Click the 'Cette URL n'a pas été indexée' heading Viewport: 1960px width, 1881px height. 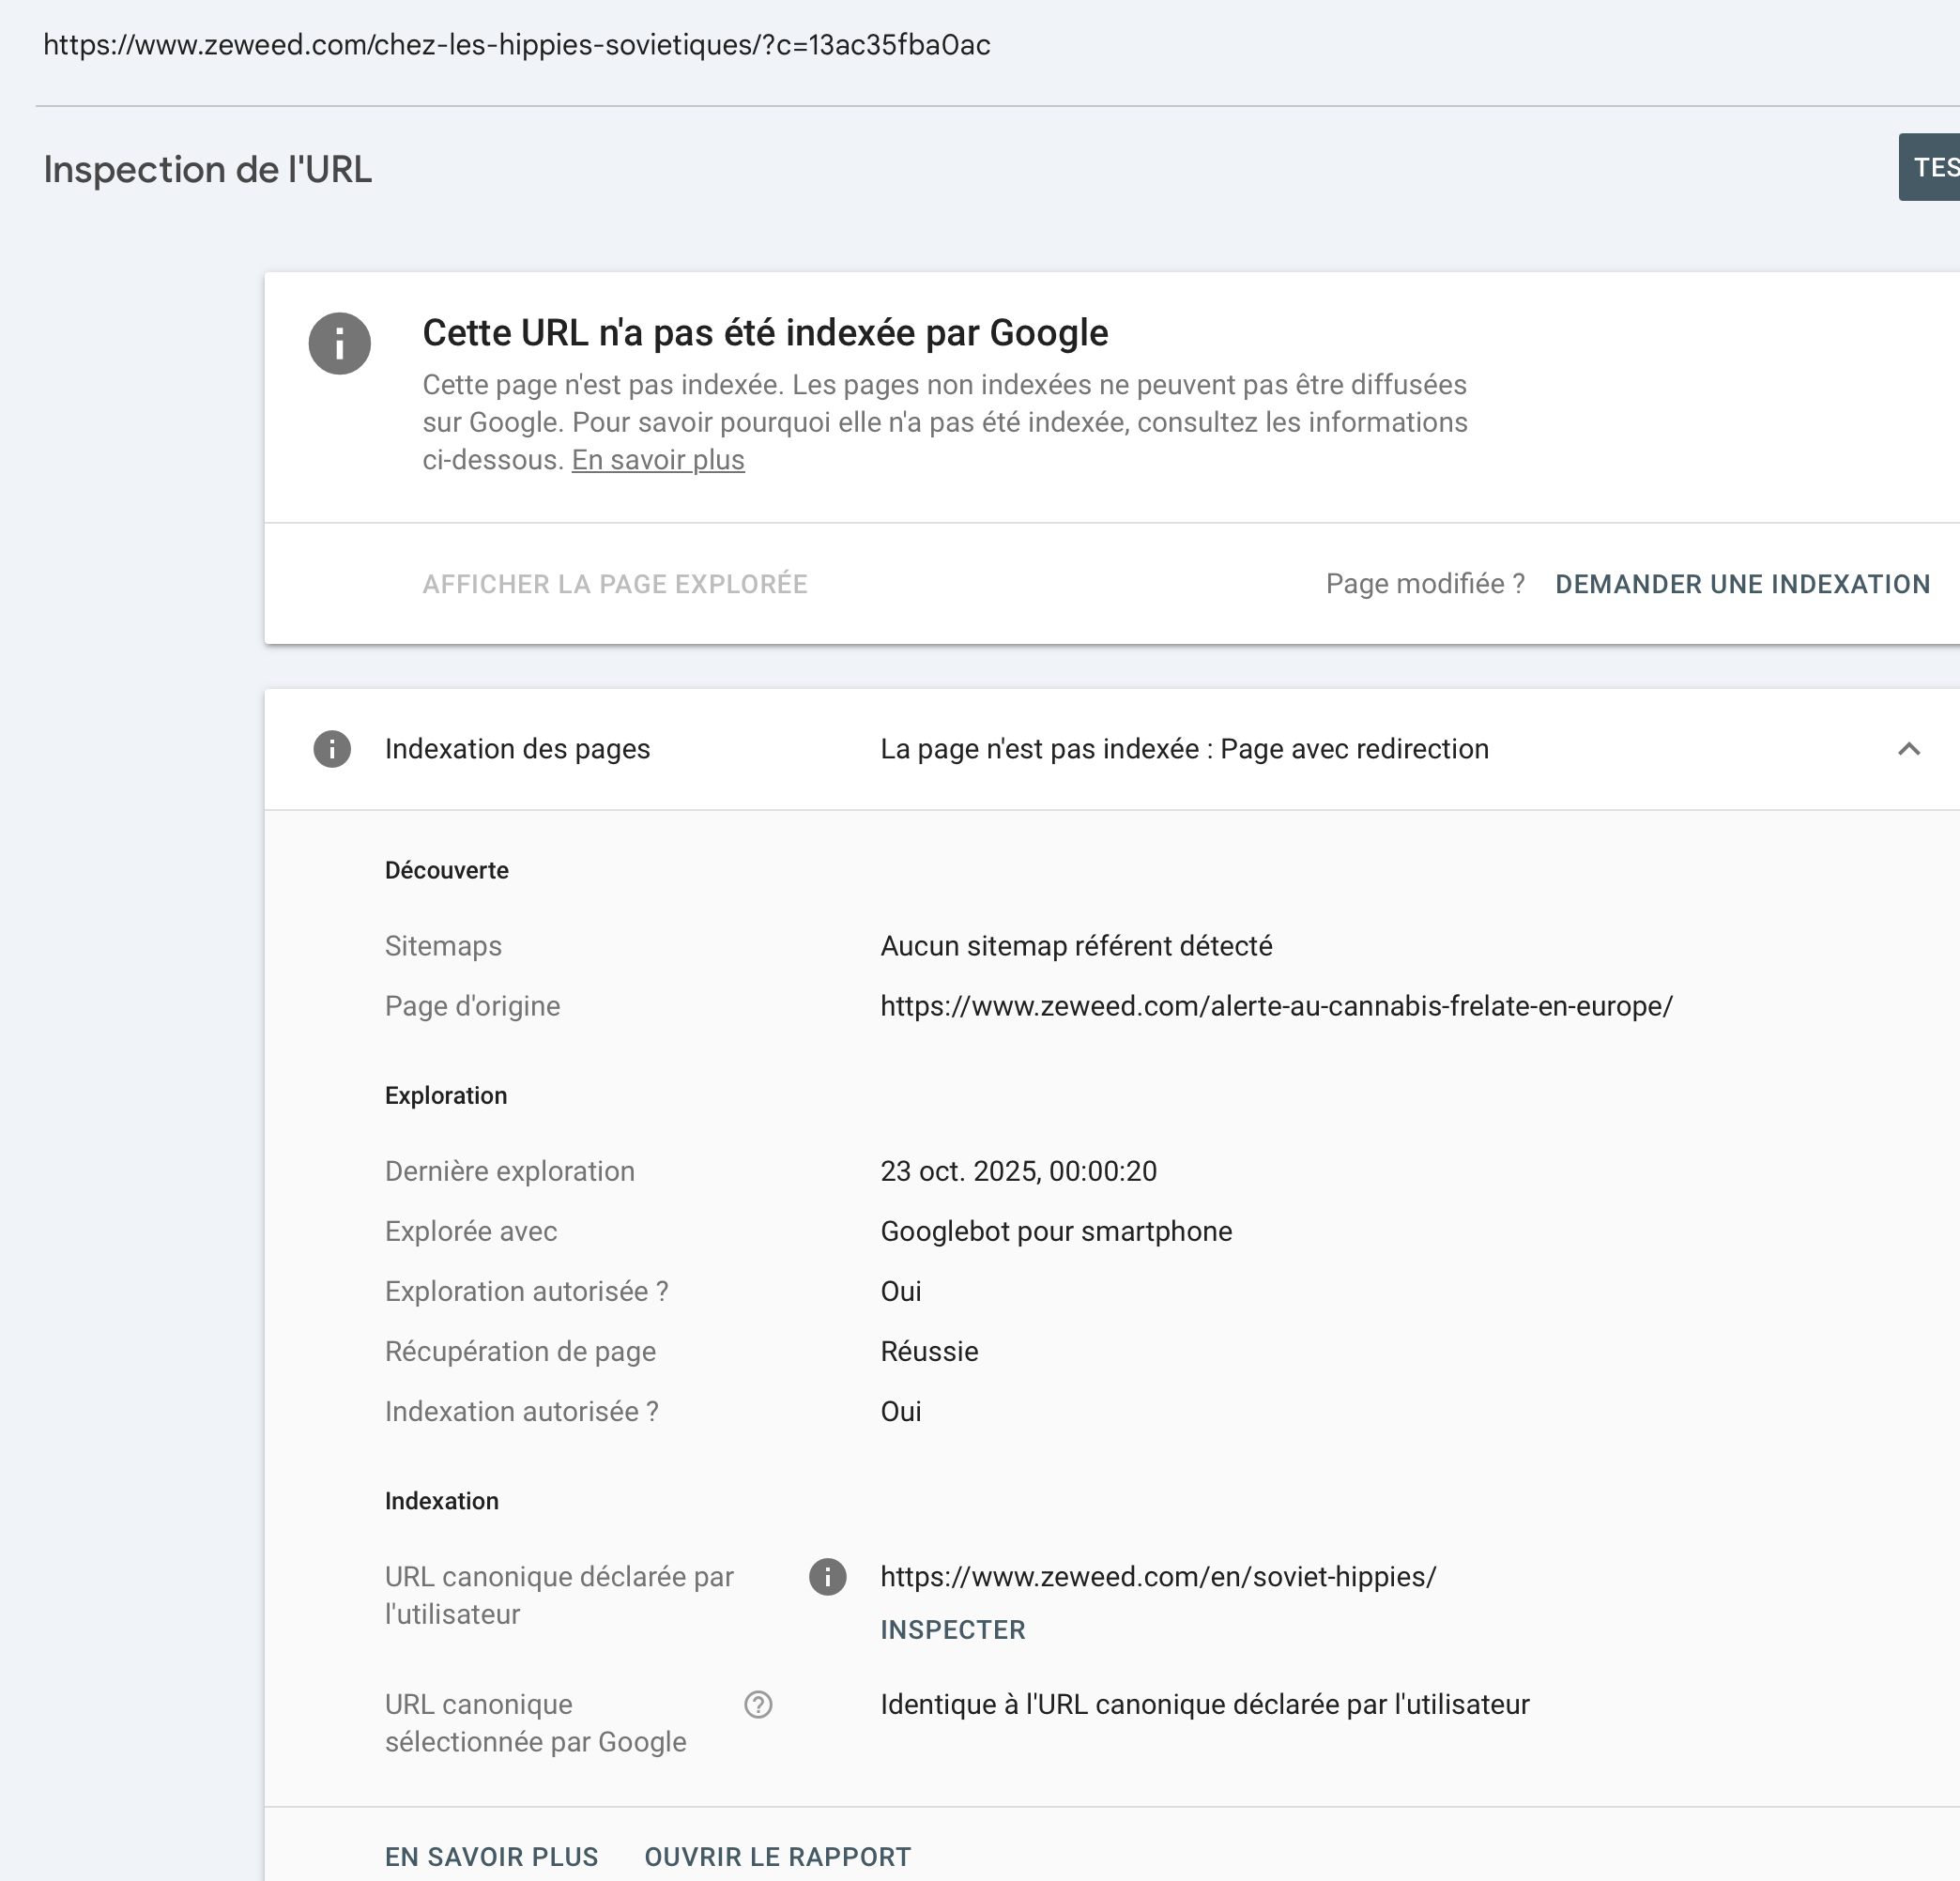click(x=765, y=333)
